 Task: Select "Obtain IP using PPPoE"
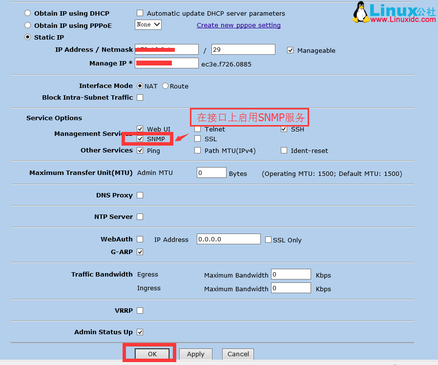[x=28, y=25]
